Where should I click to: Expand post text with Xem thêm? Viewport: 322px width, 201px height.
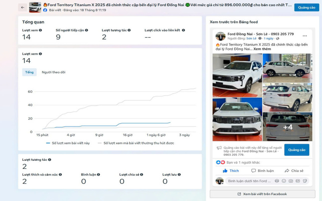[x=262, y=49]
